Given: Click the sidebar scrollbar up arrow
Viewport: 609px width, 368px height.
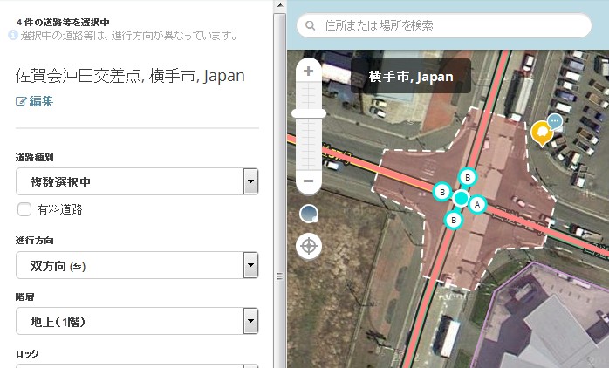Looking at the screenshot, I should pyautogui.click(x=279, y=5).
